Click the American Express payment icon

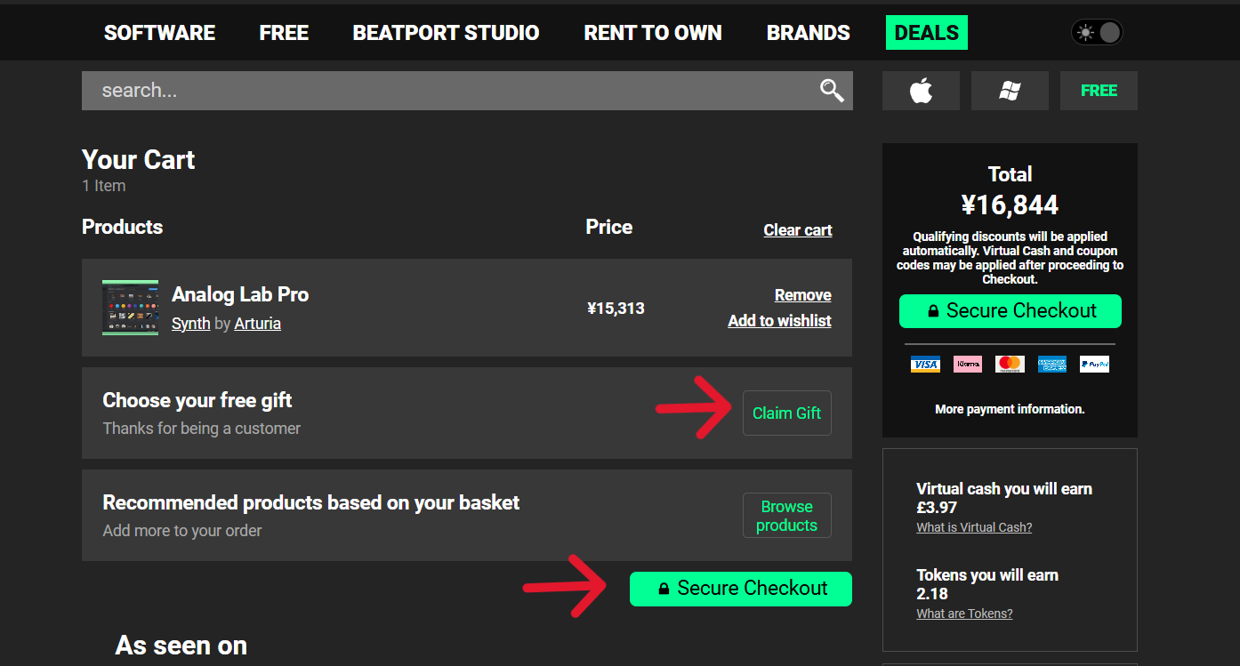click(x=1052, y=364)
